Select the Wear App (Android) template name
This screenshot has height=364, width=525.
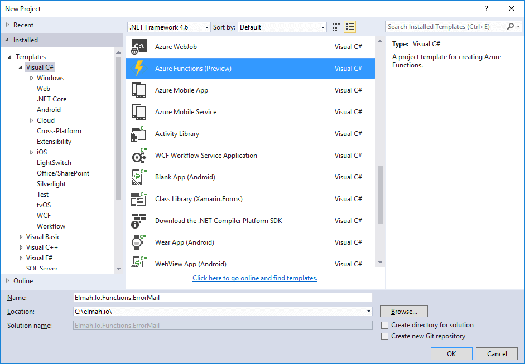point(185,242)
